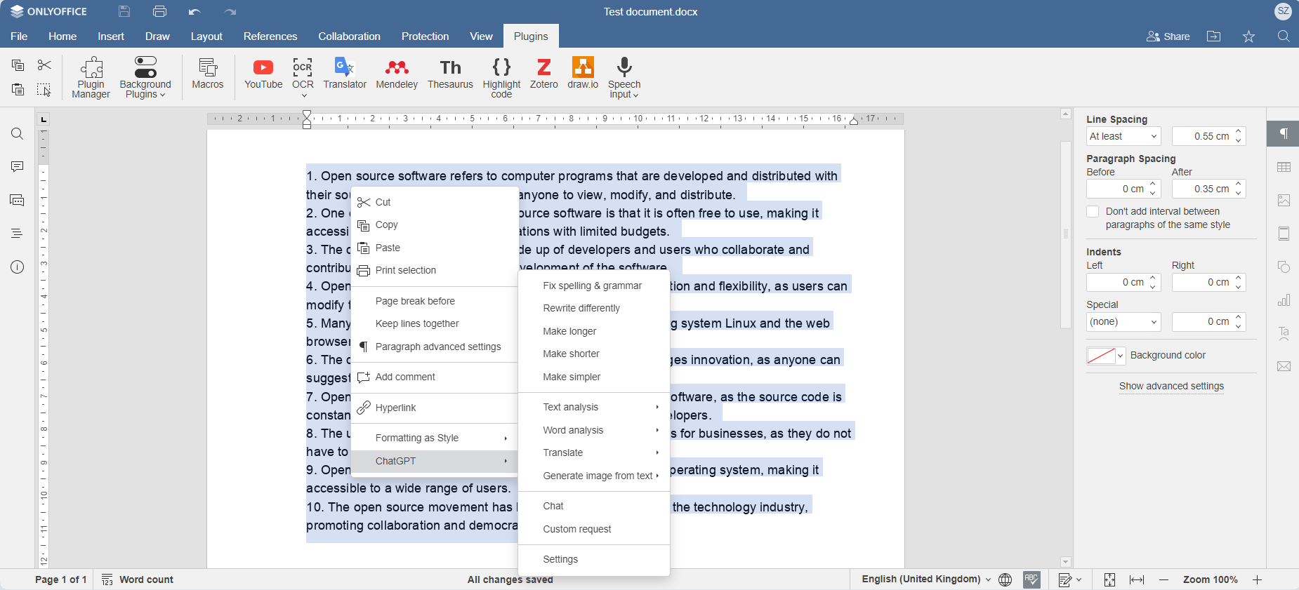Image resolution: width=1299 pixels, height=590 pixels.
Task: Open the Thesaurus plugin
Action: (x=450, y=74)
